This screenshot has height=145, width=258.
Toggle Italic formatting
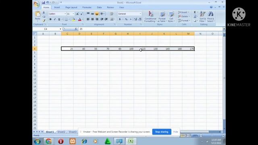[55, 19]
